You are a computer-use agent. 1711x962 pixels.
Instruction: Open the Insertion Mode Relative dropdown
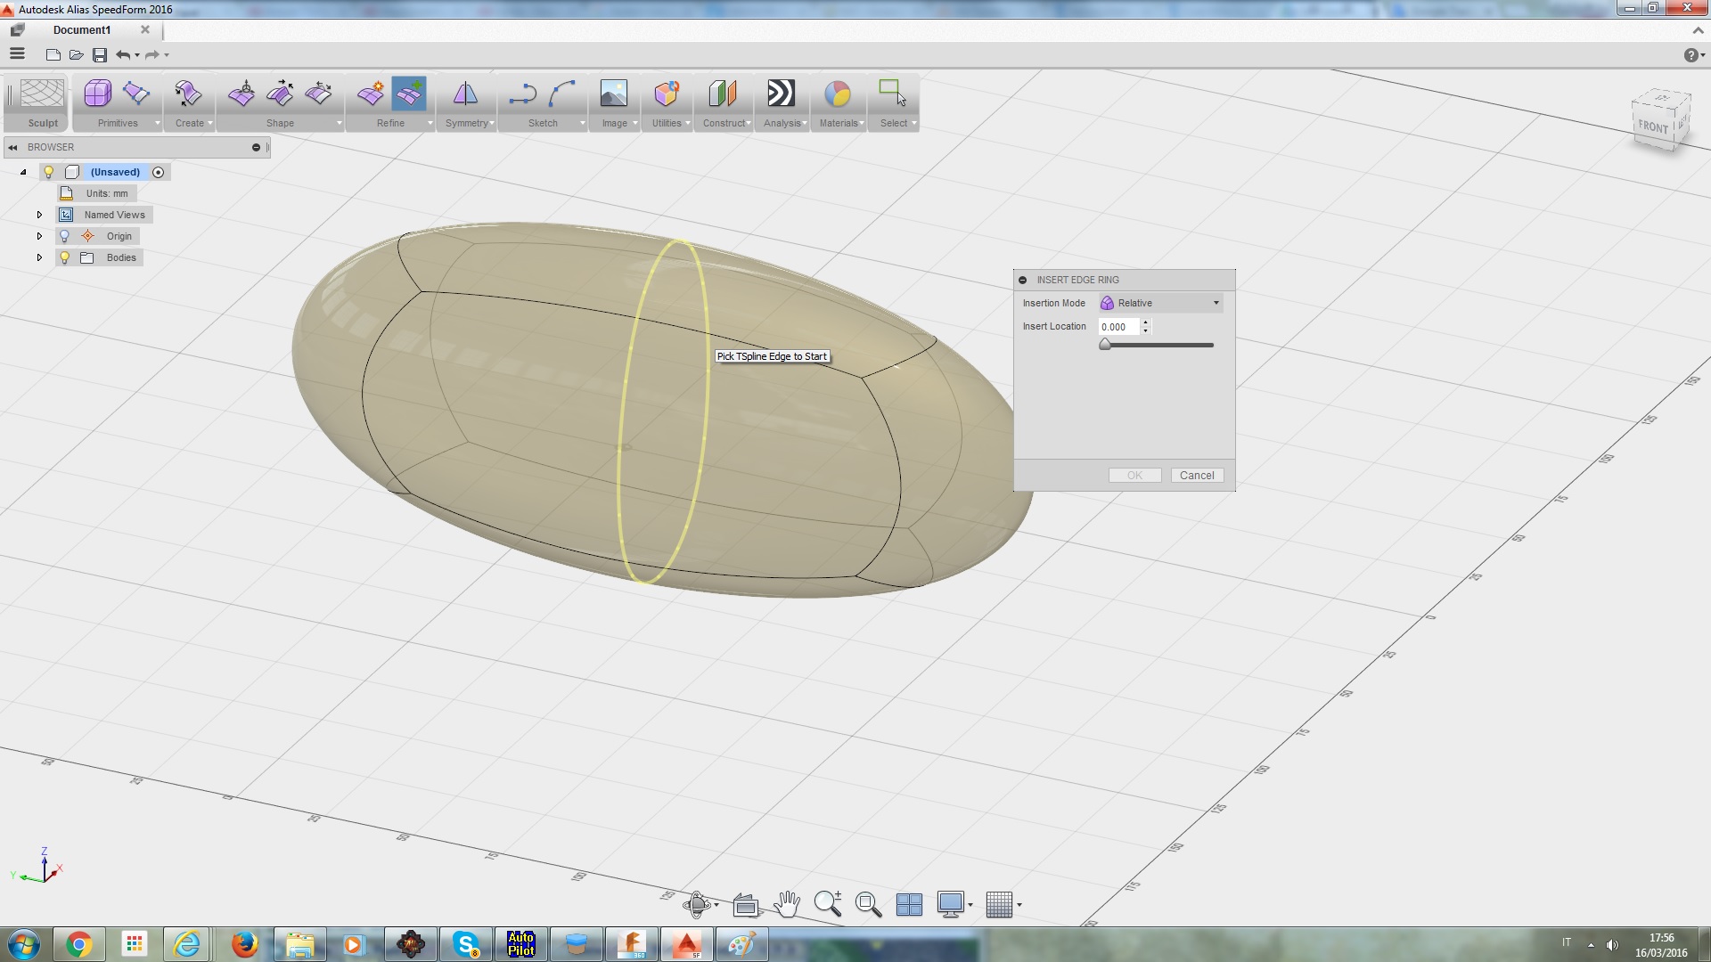(1160, 303)
